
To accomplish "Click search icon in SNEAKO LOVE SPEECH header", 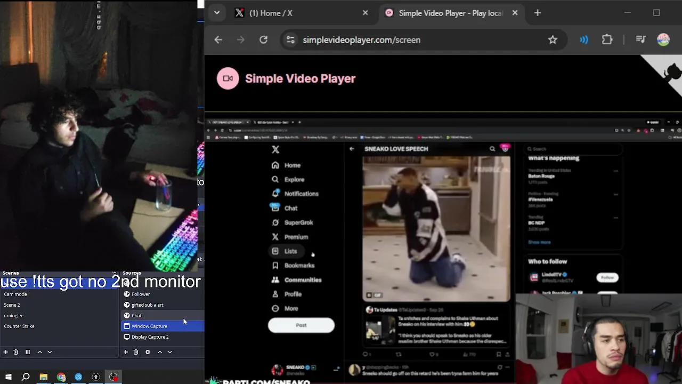I will click(492, 149).
